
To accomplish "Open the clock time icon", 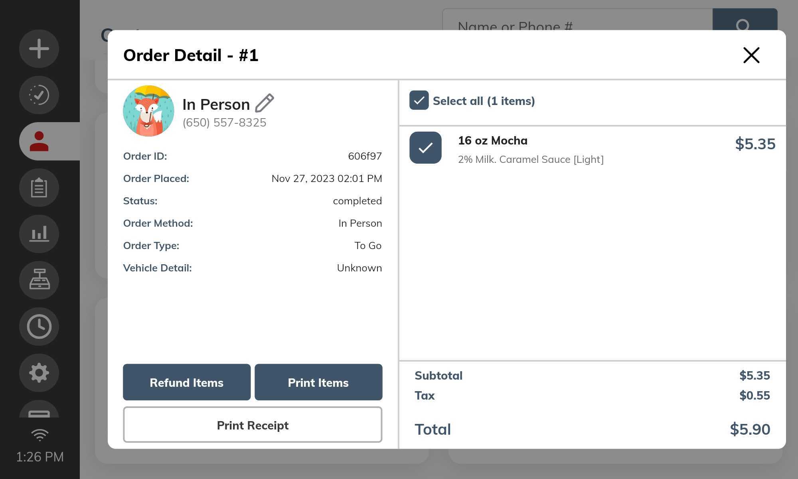I will click(x=39, y=327).
